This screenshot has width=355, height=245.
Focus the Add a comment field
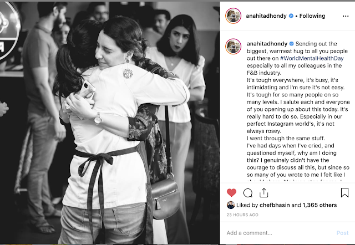point(278,233)
